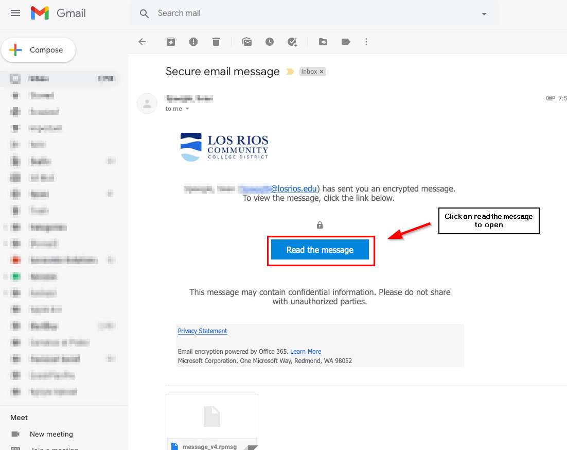567x450 pixels.
Task: Open the Move to folder icon
Action: click(x=323, y=42)
